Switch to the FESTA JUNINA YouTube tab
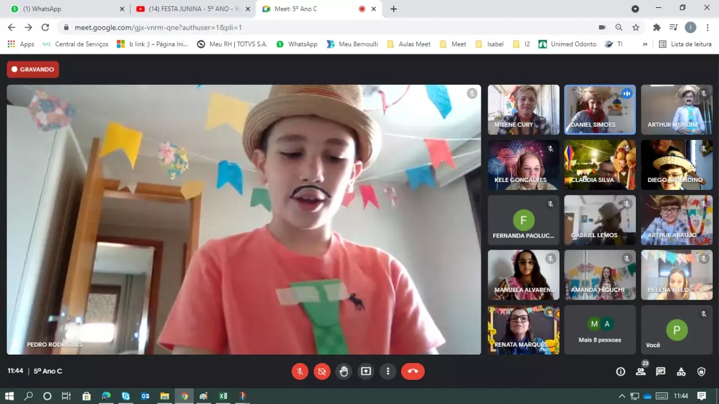Image resolution: width=719 pixels, height=404 pixels. tap(191, 9)
